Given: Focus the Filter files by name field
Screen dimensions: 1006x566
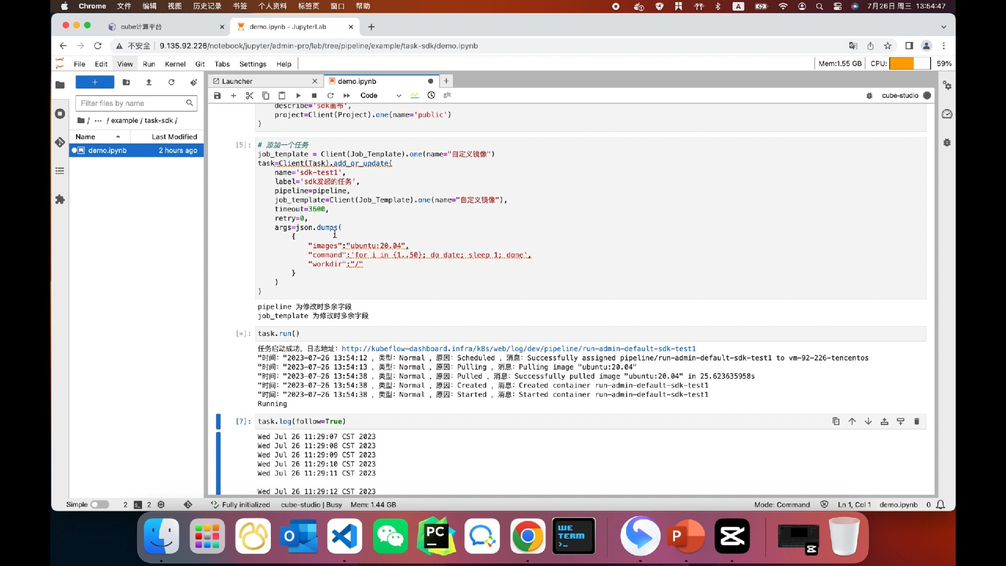Looking at the screenshot, I should (131, 103).
